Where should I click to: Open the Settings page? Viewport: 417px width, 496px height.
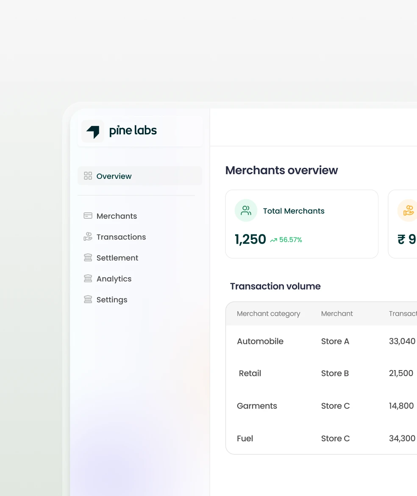pyautogui.click(x=112, y=300)
